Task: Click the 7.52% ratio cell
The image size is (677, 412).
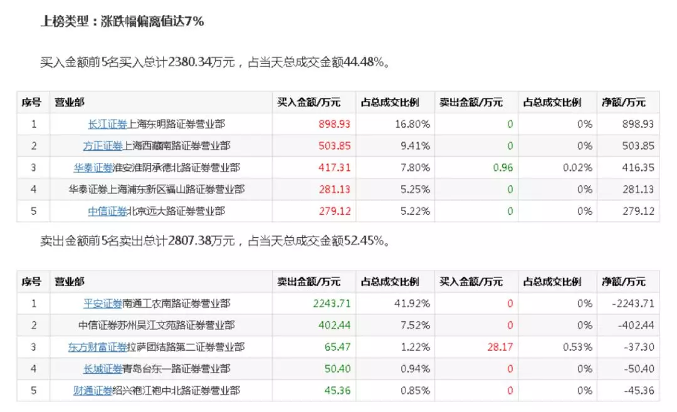Action: [415, 326]
